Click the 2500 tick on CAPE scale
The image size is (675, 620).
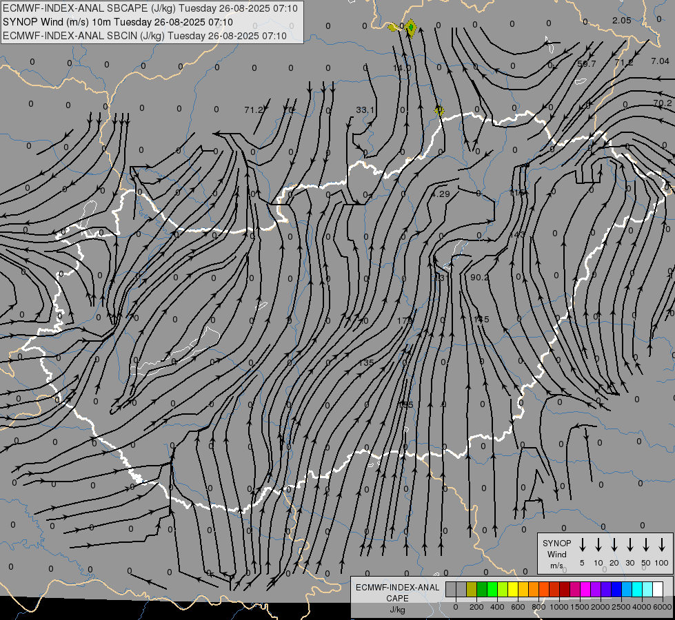[x=621, y=607]
